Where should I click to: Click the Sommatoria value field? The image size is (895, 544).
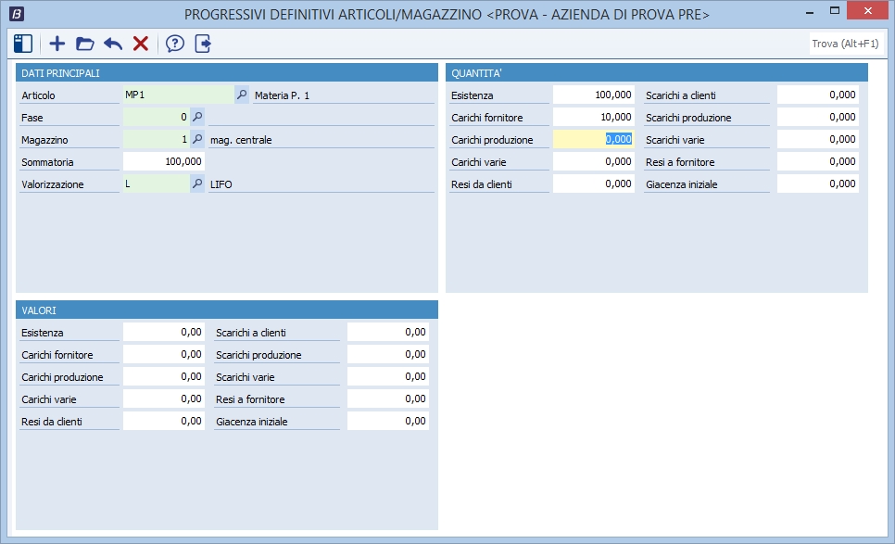(x=164, y=161)
